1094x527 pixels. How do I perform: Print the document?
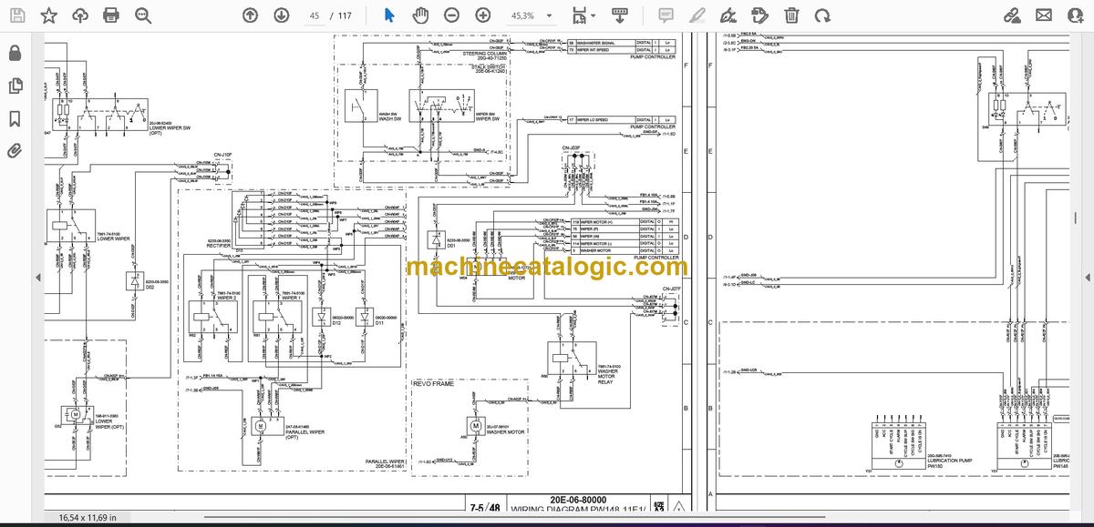tap(111, 15)
